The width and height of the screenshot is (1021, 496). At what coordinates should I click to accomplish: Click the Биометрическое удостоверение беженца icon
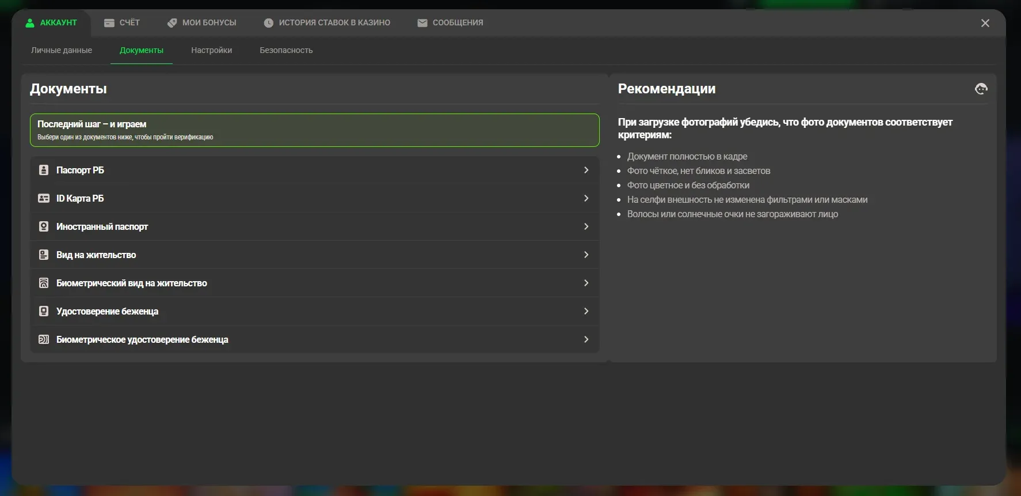(x=44, y=339)
